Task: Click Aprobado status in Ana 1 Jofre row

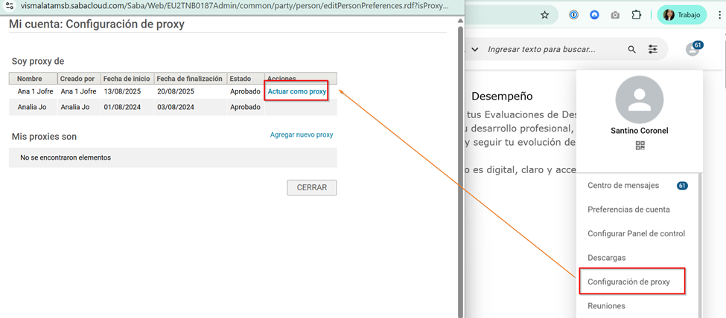Action: click(x=245, y=91)
